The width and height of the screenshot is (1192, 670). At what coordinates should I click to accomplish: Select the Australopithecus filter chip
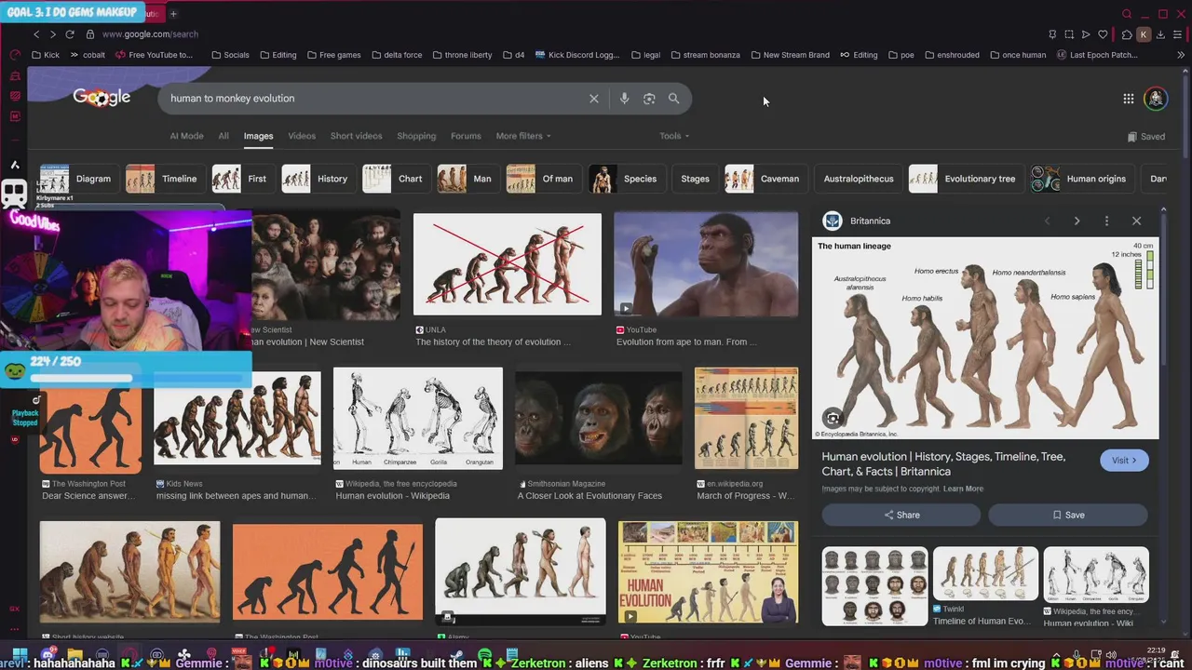click(858, 179)
